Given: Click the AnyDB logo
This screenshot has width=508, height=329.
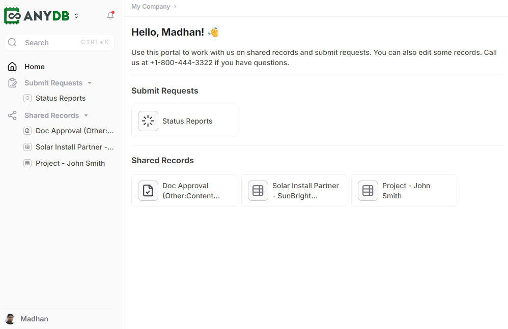Looking at the screenshot, I should coord(37,16).
